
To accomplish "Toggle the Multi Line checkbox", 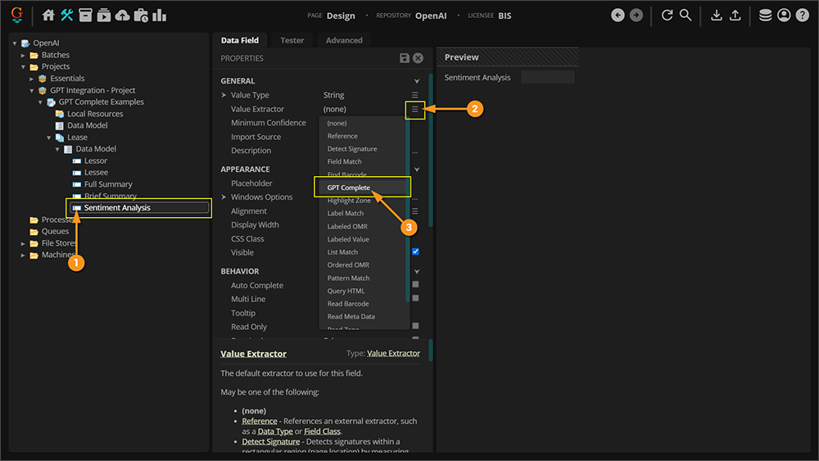I will click(416, 299).
